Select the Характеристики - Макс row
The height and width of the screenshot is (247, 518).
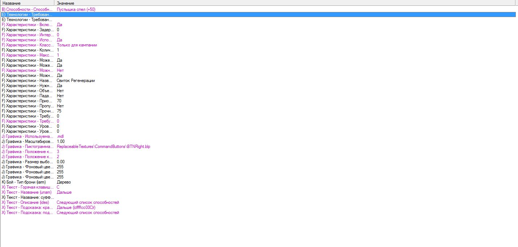[x=258, y=55]
